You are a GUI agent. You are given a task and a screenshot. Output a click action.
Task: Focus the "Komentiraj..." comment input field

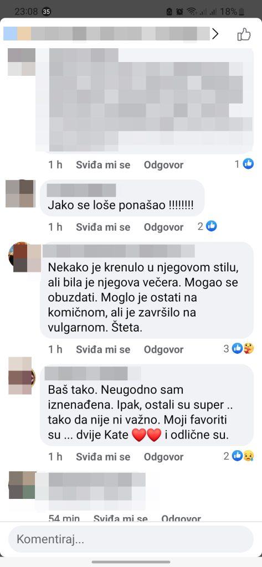pos(131,539)
